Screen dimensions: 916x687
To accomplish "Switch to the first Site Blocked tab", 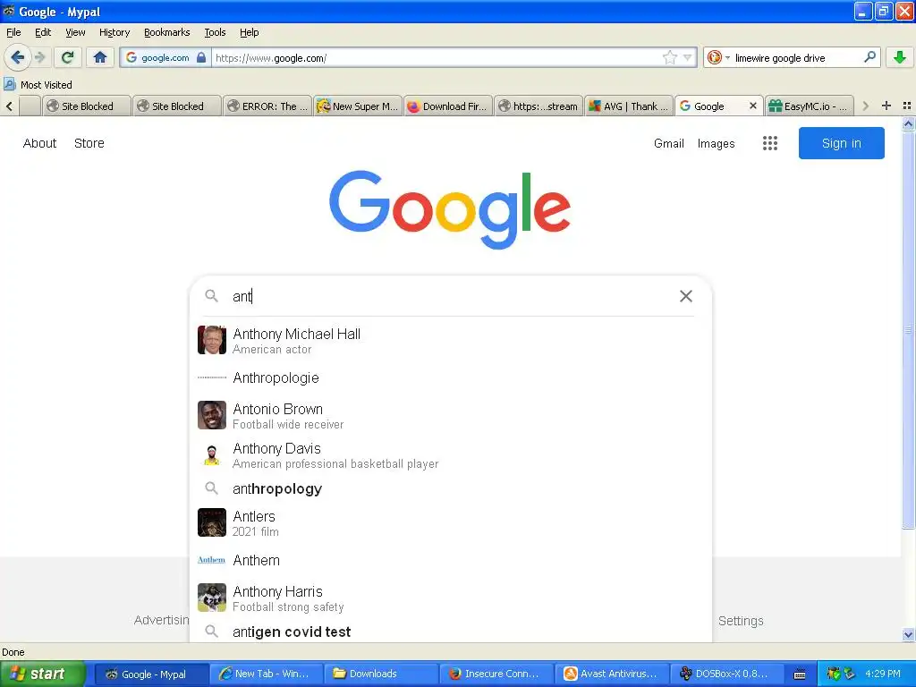I will coord(87,106).
